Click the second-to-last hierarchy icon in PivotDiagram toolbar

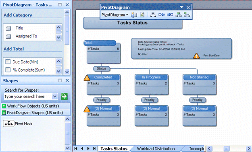tap(178, 15)
